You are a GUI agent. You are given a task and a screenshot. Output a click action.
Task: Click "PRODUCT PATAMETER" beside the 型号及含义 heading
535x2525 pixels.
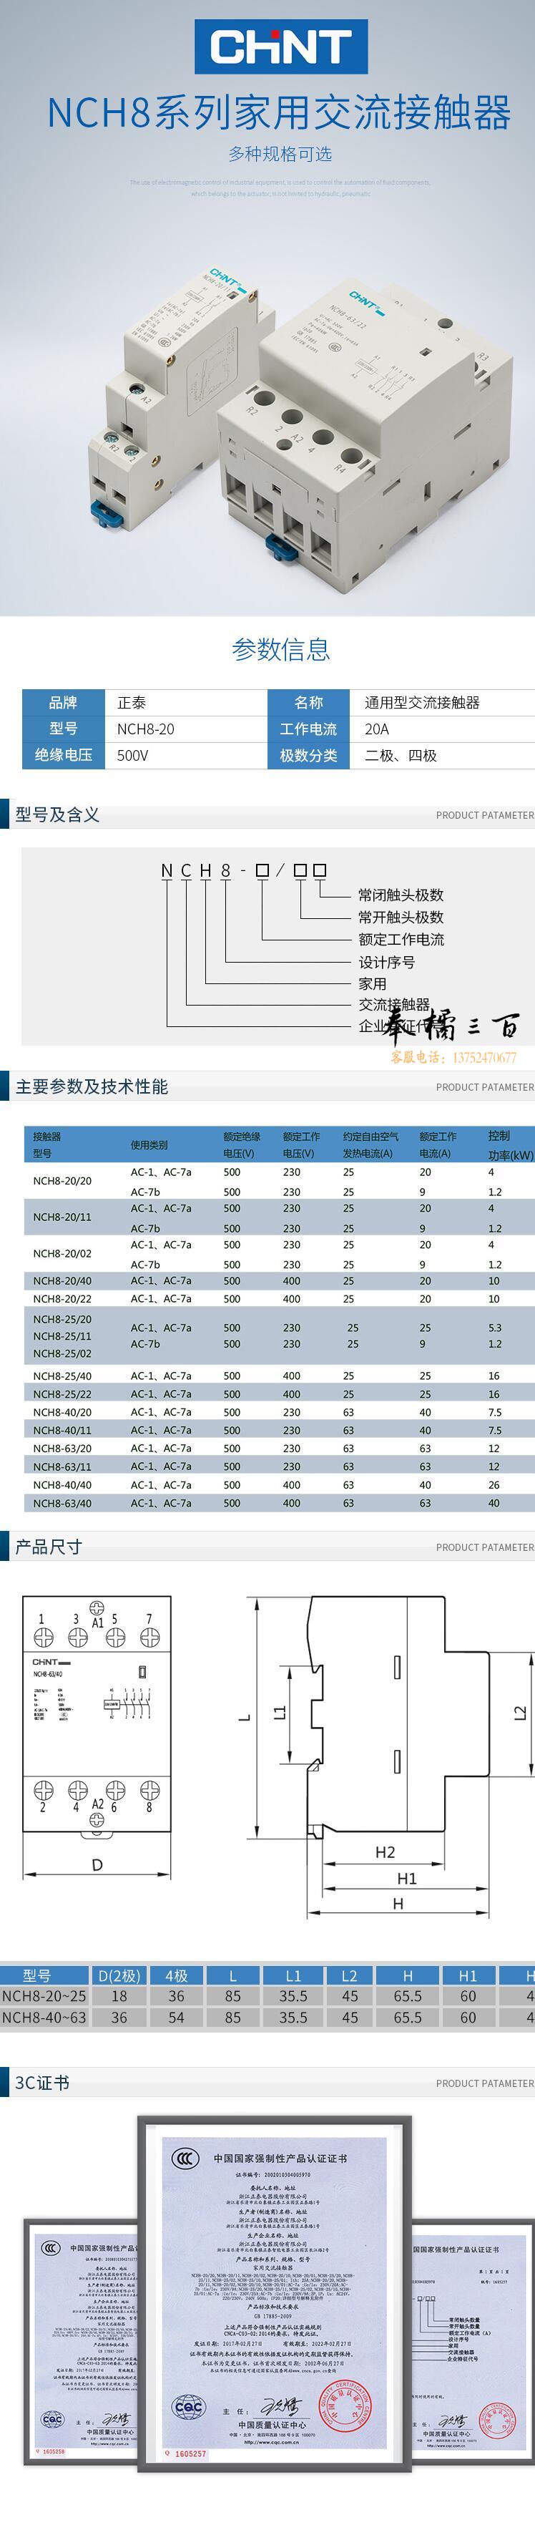point(485,815)
